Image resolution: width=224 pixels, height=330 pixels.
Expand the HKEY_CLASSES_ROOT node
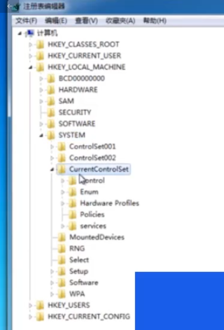[30, 45]
